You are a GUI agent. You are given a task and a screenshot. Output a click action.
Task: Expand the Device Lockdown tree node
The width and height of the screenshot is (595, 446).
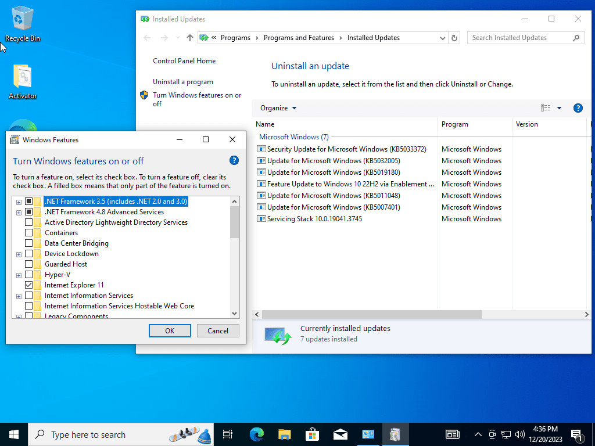pos(19,254)
